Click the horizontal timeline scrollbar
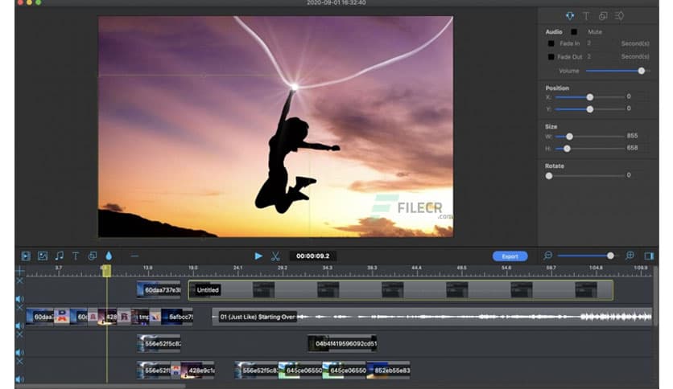 (x=101, y=387)
